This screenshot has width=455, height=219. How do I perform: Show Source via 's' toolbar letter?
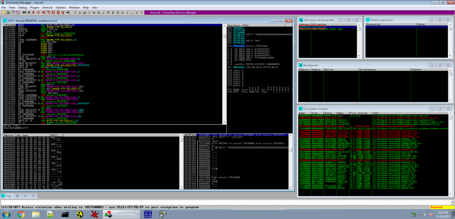tap(137, 13)
